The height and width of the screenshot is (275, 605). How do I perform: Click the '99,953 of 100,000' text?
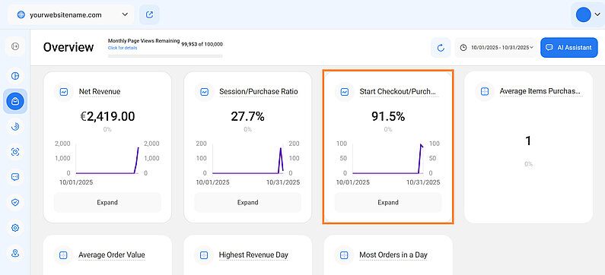coord(202,44)
